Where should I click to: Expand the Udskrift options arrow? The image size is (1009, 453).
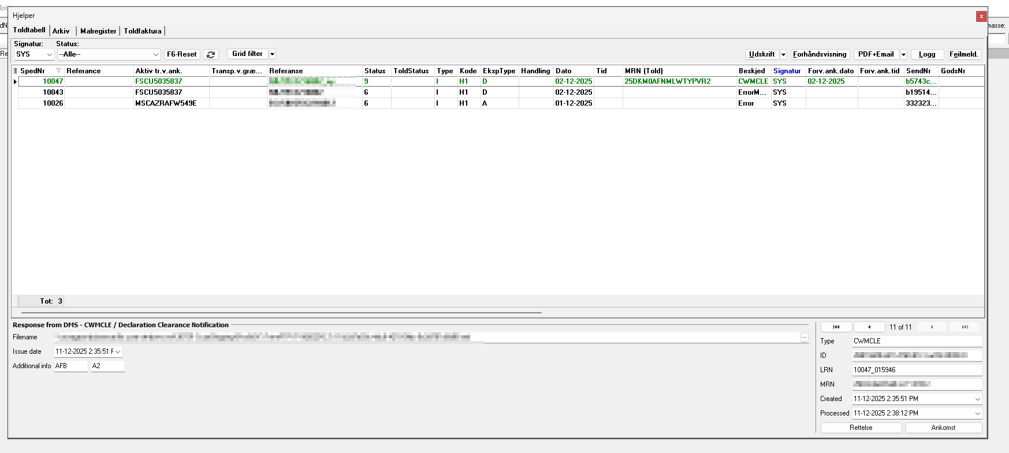point(783,55)
